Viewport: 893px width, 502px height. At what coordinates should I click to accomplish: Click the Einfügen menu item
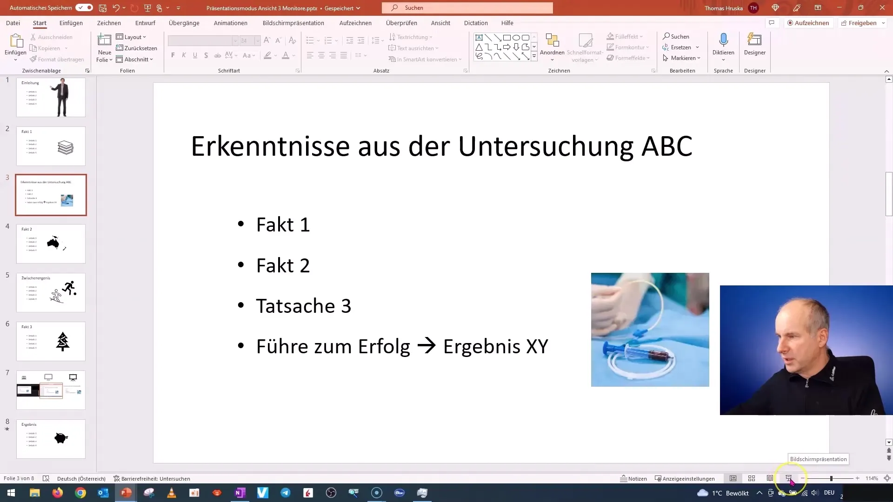[x=71, y=23]
